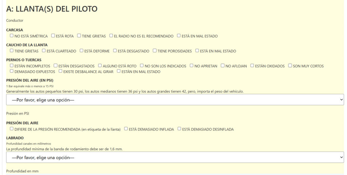Check NO ESTÁ SIMÉTRICA under Carcasa
The width and height of the screenshot is (347, 175).
[x=12, y=35]
